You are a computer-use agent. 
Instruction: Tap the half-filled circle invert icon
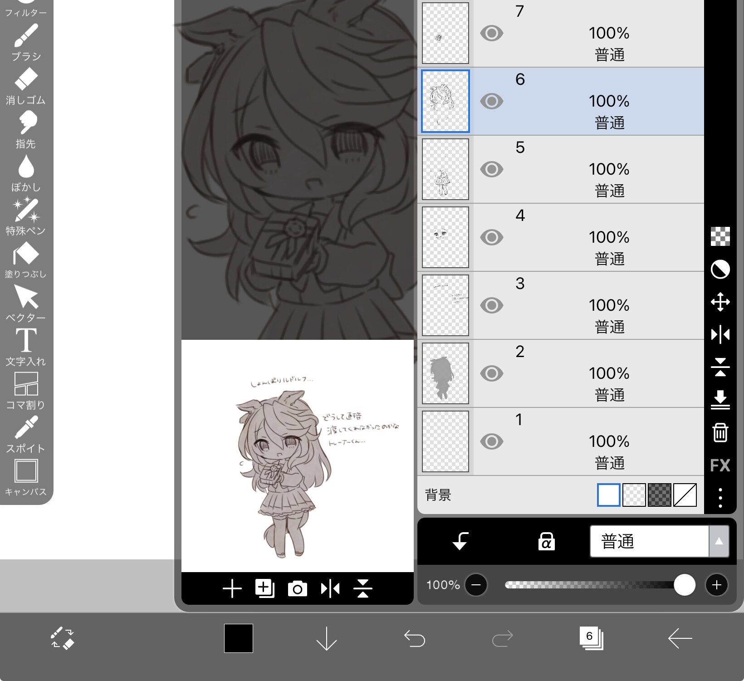[x=720, y=269]
